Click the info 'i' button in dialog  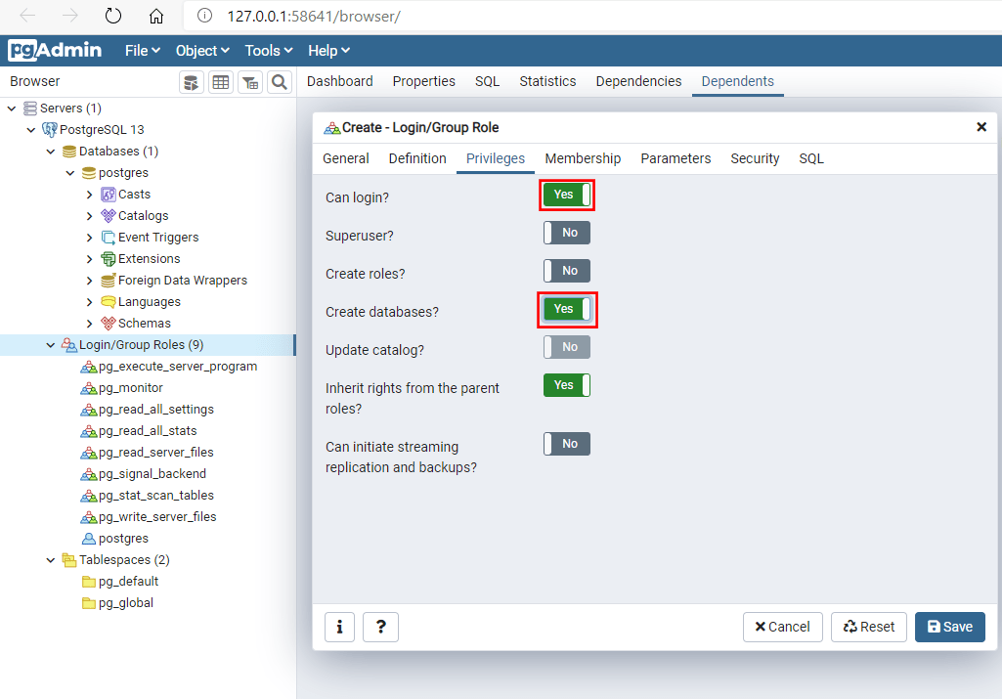click(339, 627)
